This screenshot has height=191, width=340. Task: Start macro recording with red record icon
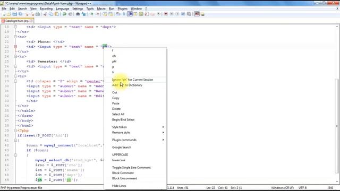click(x=166, y=14)
